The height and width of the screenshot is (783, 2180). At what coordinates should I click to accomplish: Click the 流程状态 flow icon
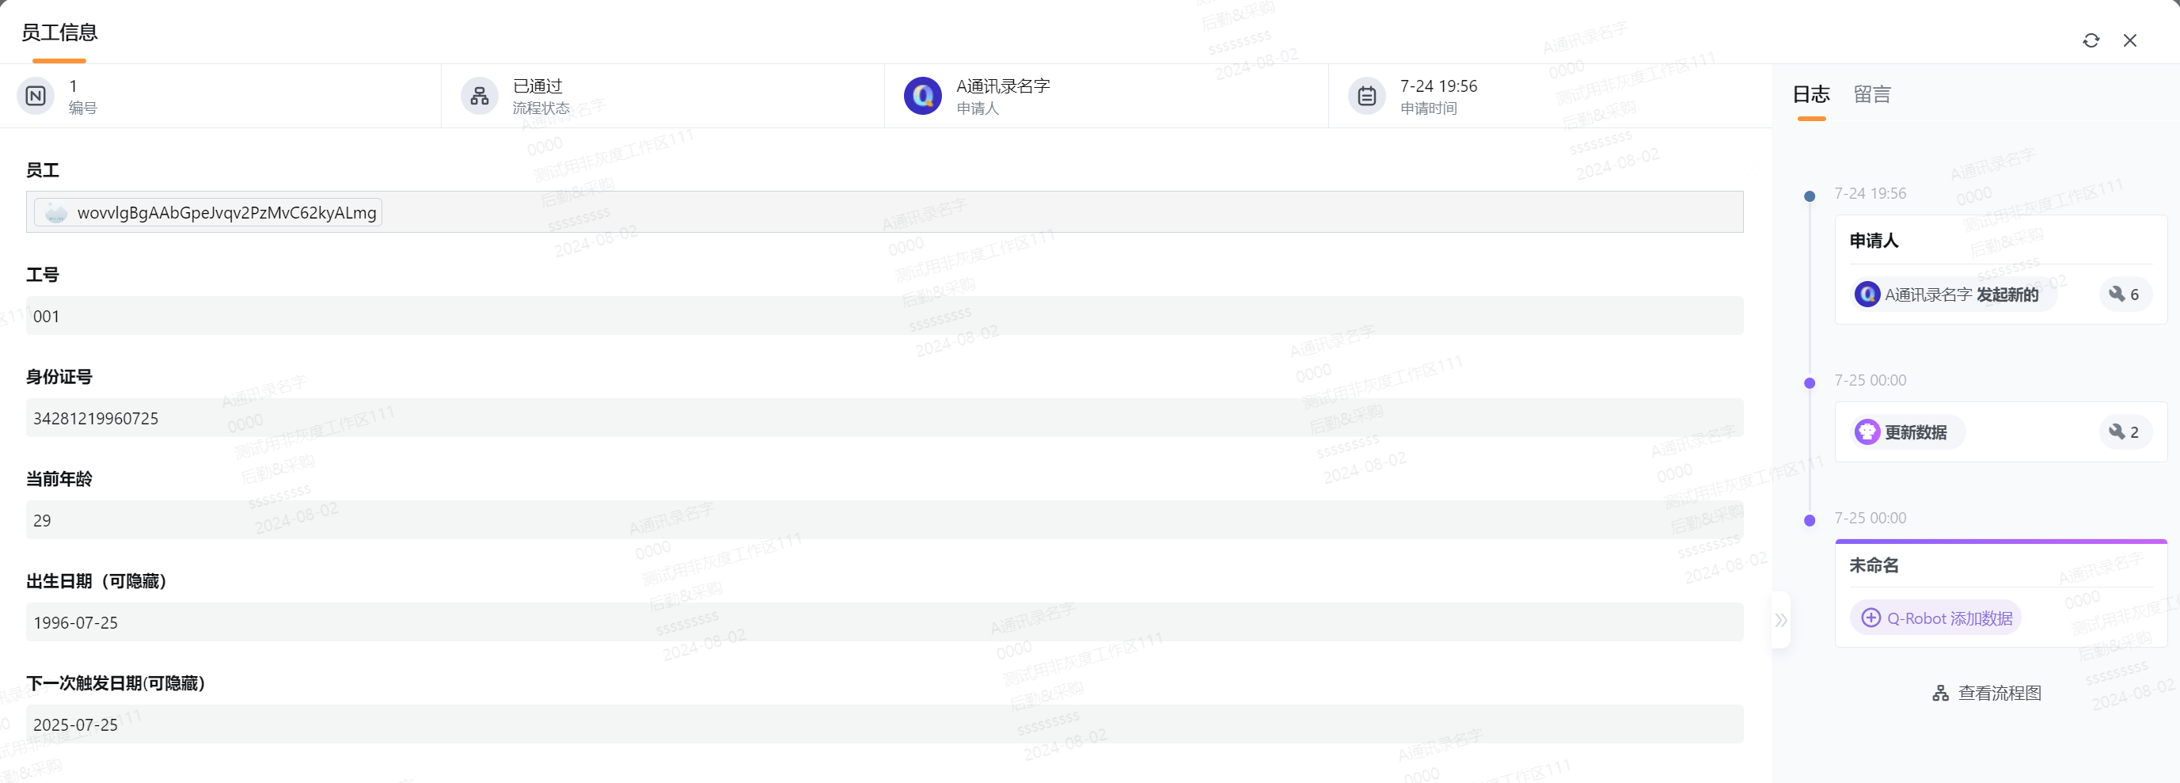pyautogui.click(x=479, y=96)
